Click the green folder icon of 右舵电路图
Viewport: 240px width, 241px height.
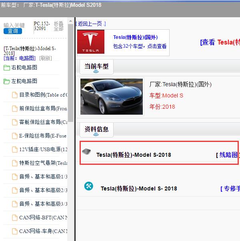[7, 68]
